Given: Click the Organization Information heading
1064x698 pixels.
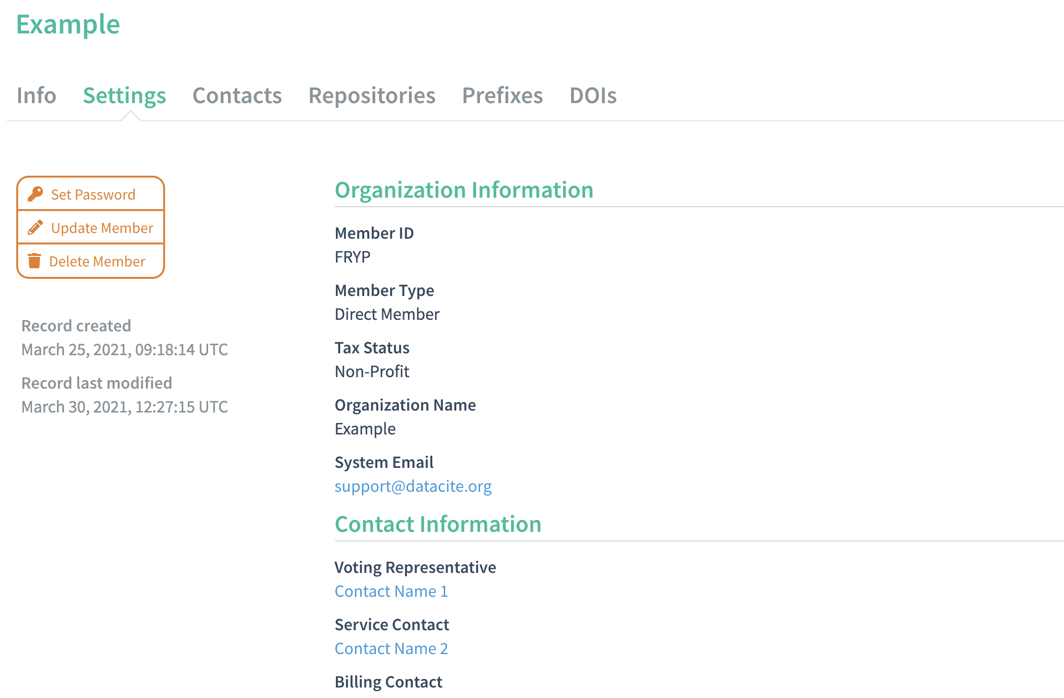Looking at the screenshot, I should coord(464,190).
